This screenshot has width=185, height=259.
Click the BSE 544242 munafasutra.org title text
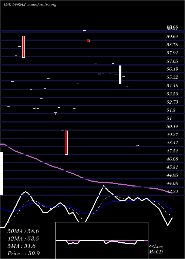pos(30,4)
